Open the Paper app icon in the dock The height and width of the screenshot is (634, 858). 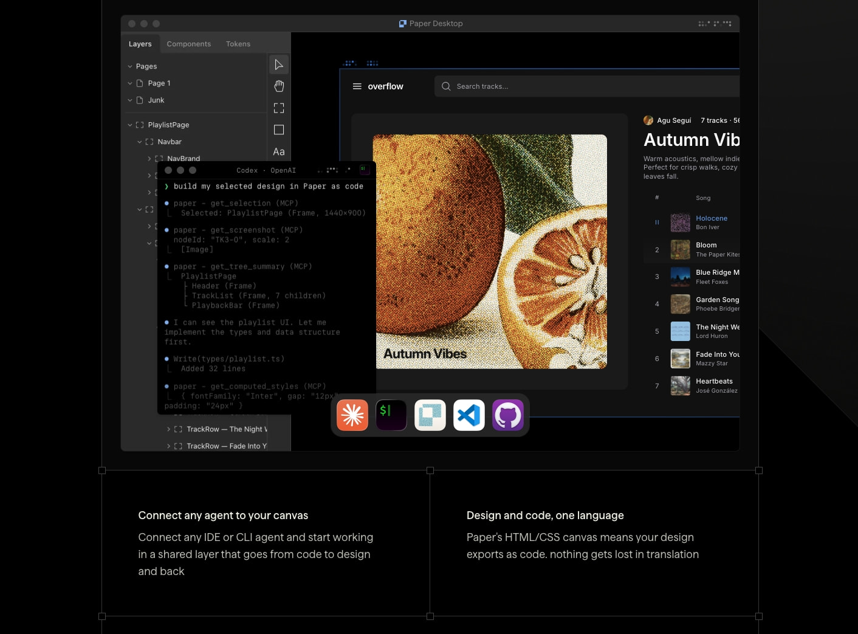pos(430,415)
